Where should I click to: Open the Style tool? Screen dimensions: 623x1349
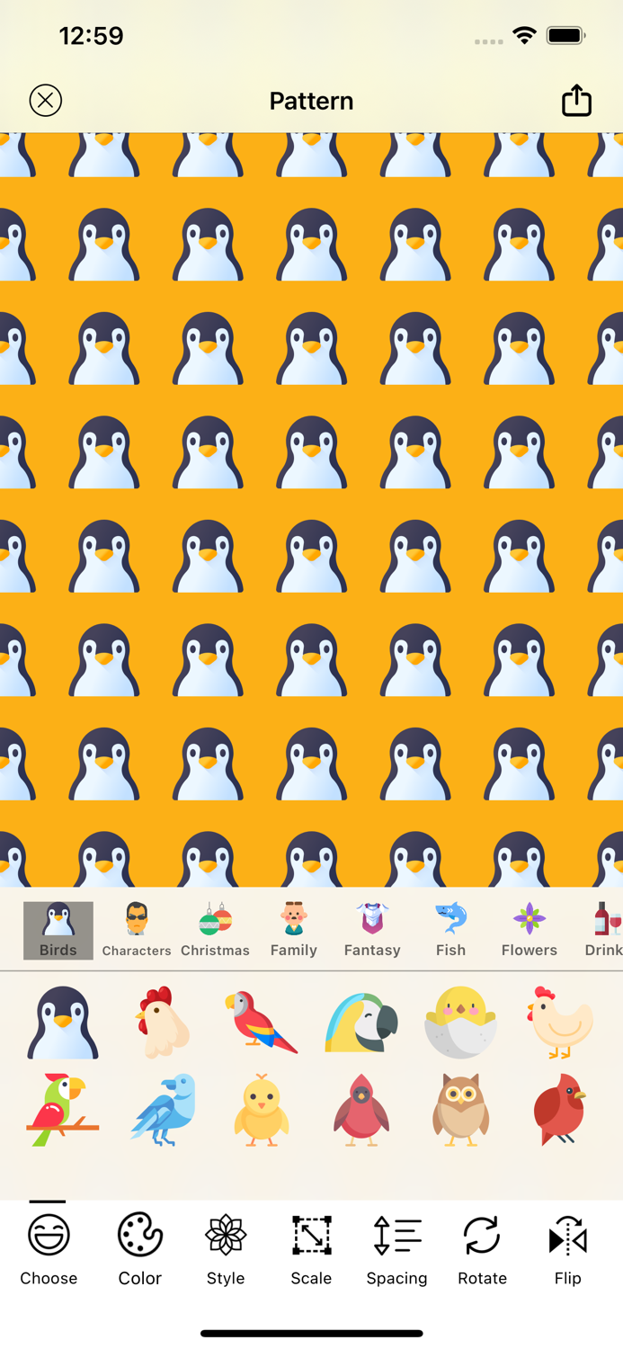click(x=226, y=1250)
